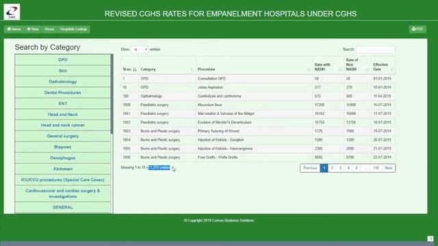The height and width of the screenshot is (246, 438).
Task: Click the Next pagination button
Action: [x=389, y=168]
